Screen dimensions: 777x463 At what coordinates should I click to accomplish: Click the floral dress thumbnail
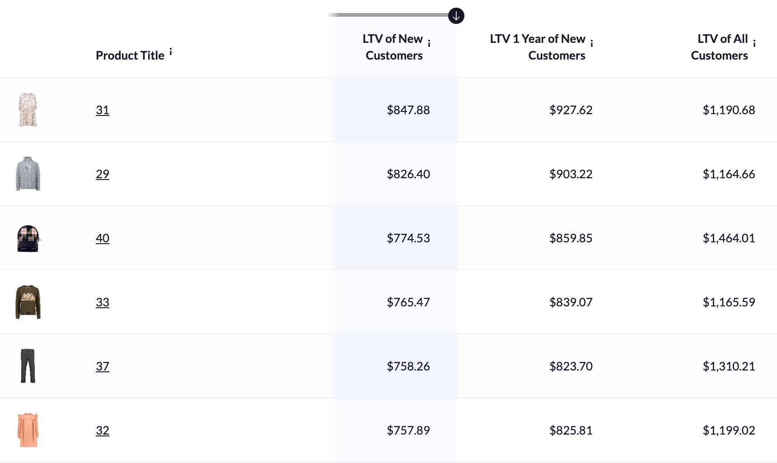[x=28, y=110]
